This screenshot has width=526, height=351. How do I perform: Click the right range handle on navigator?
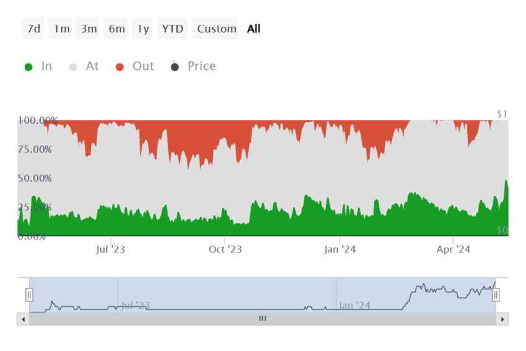pyautogui.click(x=496, y=295)
